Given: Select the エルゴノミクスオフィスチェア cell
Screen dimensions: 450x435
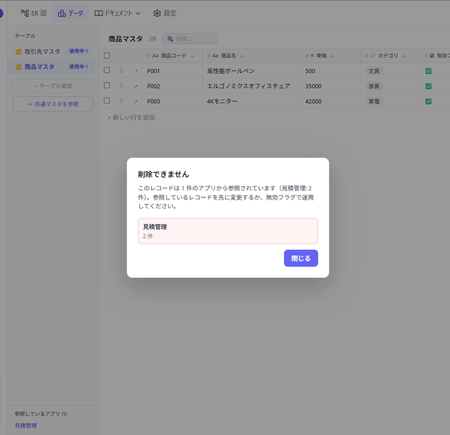Looking at the screenshot, I should pos(252,86).
